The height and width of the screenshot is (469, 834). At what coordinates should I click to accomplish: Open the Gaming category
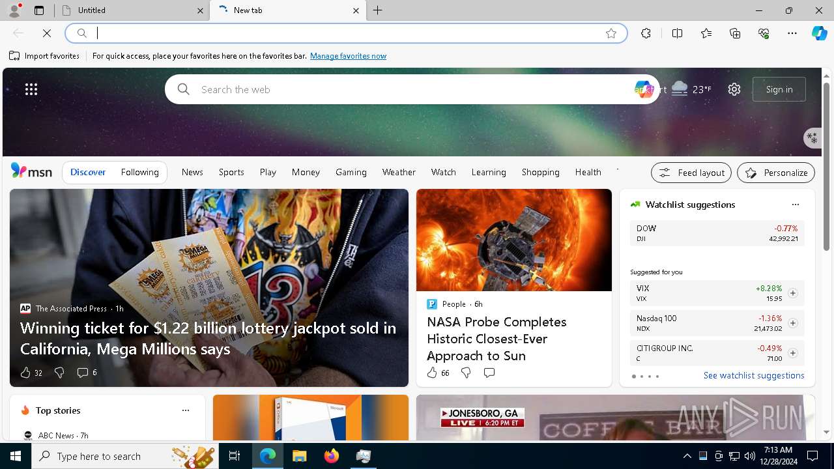click(351, 172)
